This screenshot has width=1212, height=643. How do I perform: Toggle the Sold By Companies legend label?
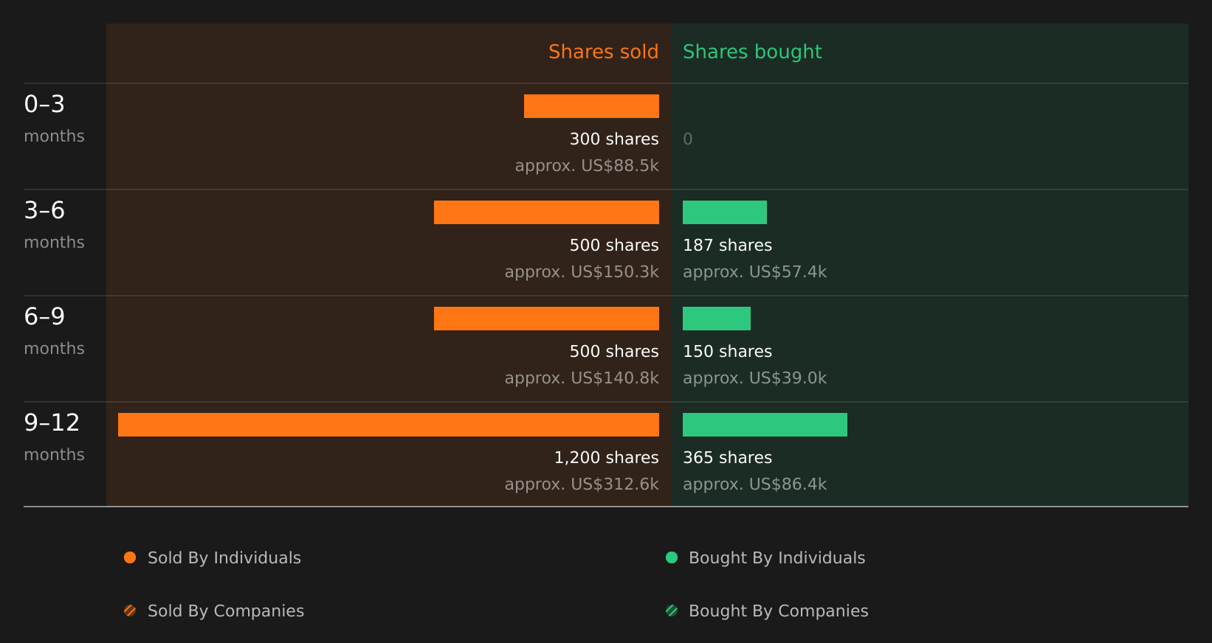coord(226,611)
